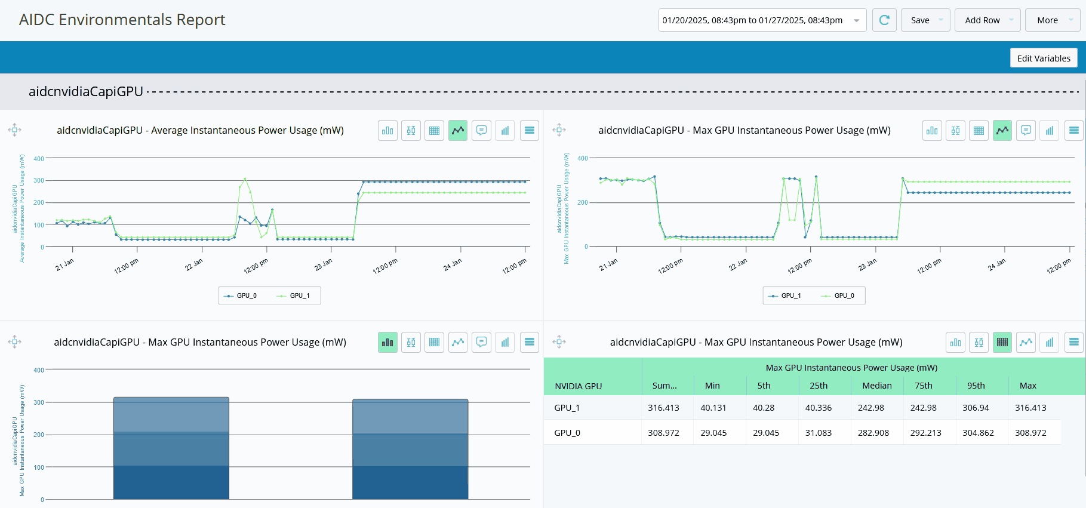The width and height of the screenshot is (1086, 508).
Task: Show Max GPU bar-chart panel as table grid
Action: tap(435, 343)
